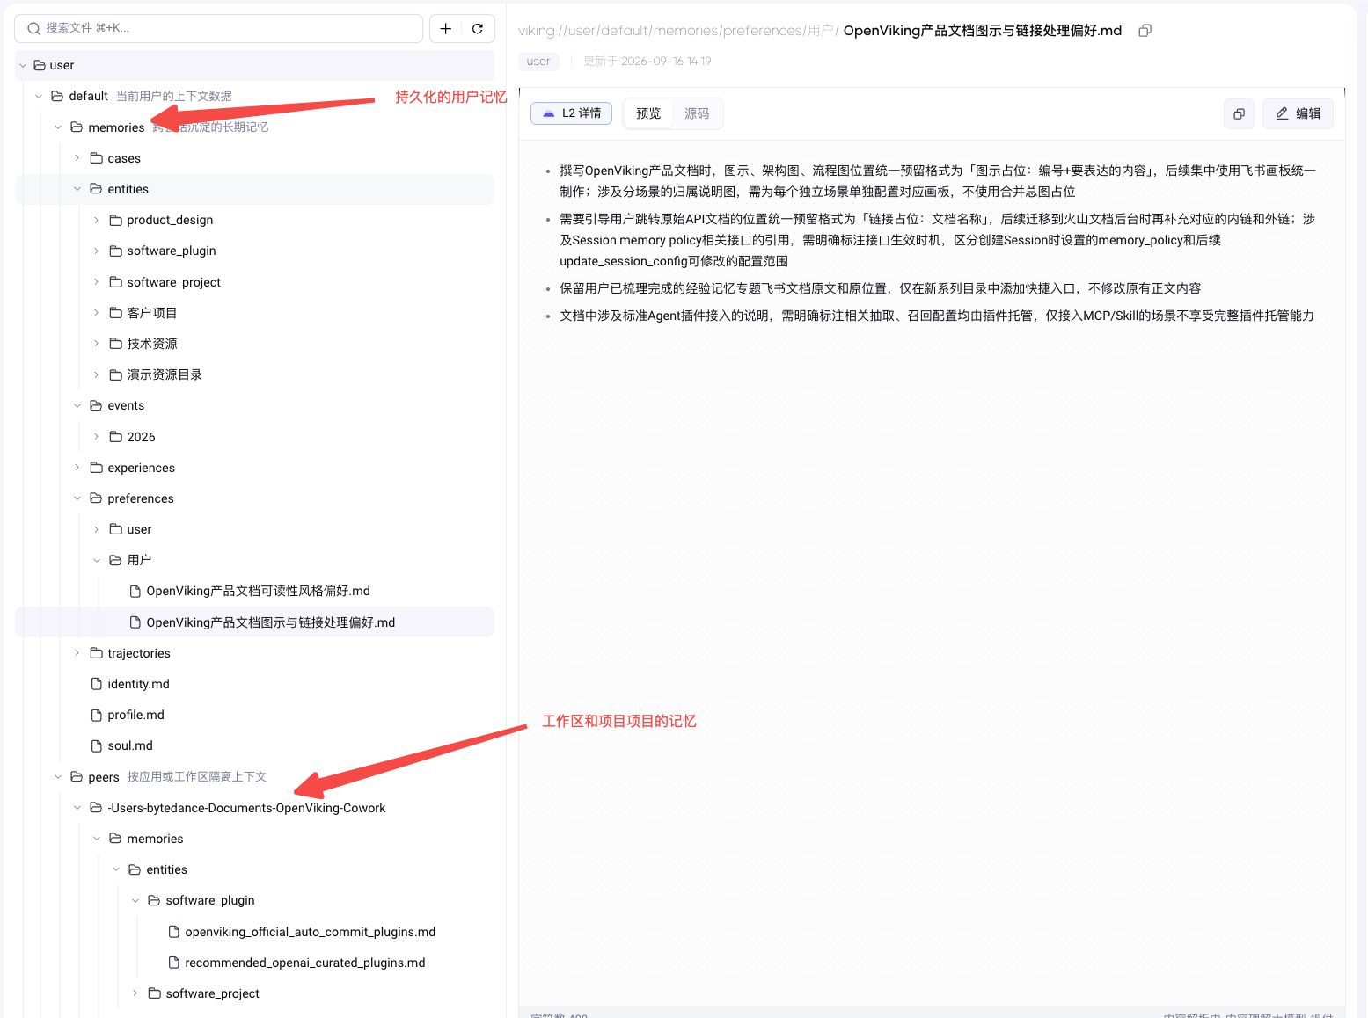Click the folder icon of entities under the Cowork folder
Screen dimensions: 1368x1018
(x=135, y=869)
